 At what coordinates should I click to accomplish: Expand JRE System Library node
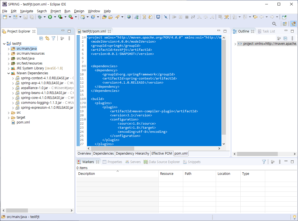(x=8, y=68)
